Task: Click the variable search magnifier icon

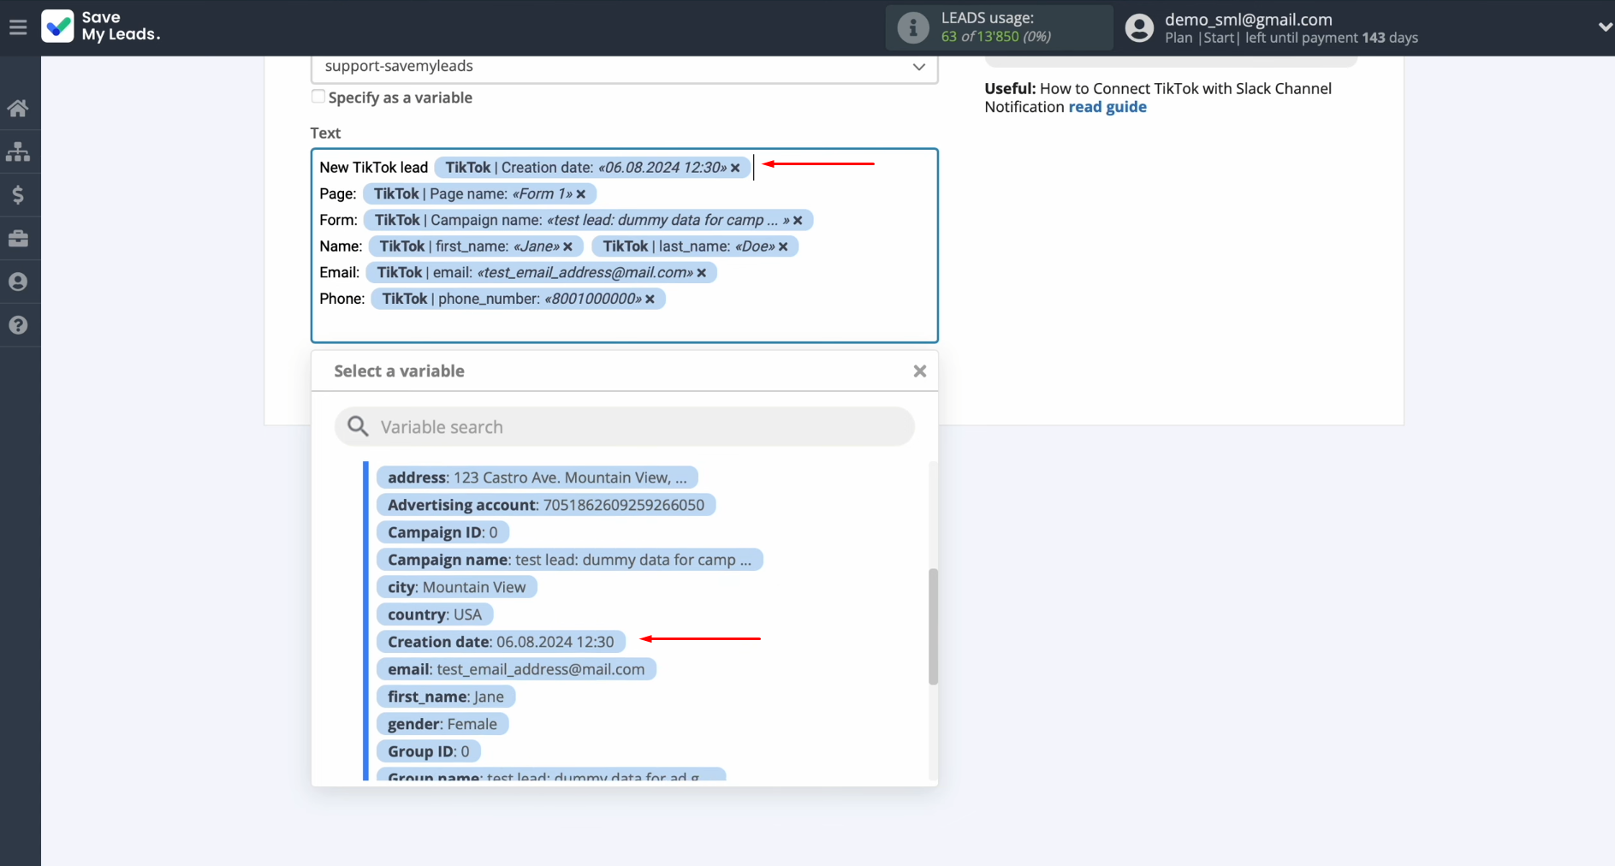Action: [x=358, y=426]
